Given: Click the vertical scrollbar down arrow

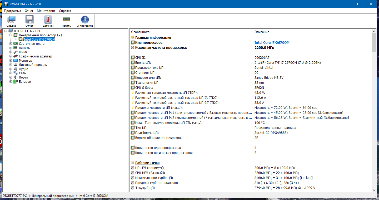Looking at the screenshot, I should (374, 190).
